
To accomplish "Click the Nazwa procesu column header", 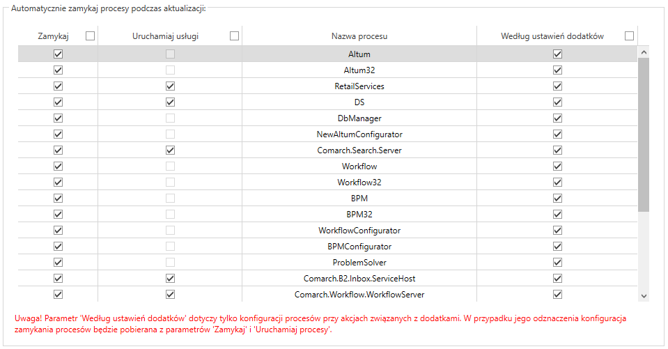I will pyautogui.click(x=359, y=36).
